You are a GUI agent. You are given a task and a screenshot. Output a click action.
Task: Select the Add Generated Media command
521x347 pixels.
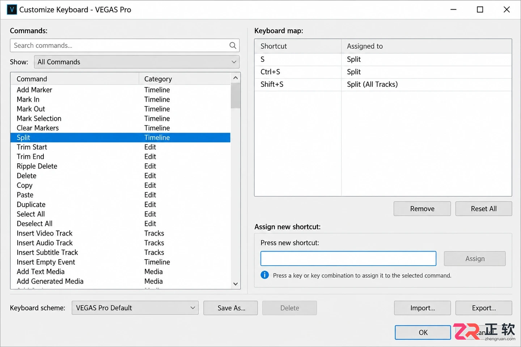click(120, 281)
